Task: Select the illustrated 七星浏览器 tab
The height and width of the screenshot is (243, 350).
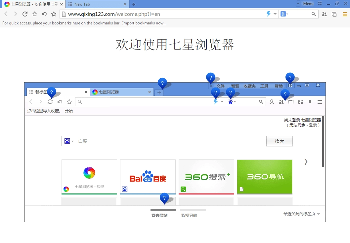Action: pyautogui.click(x=122, y=92)
